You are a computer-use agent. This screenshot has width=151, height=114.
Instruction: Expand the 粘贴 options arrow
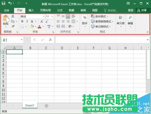pyautogui.click(x=6, y=27)
